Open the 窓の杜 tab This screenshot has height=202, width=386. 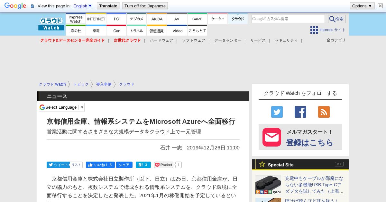coord(76,30)
